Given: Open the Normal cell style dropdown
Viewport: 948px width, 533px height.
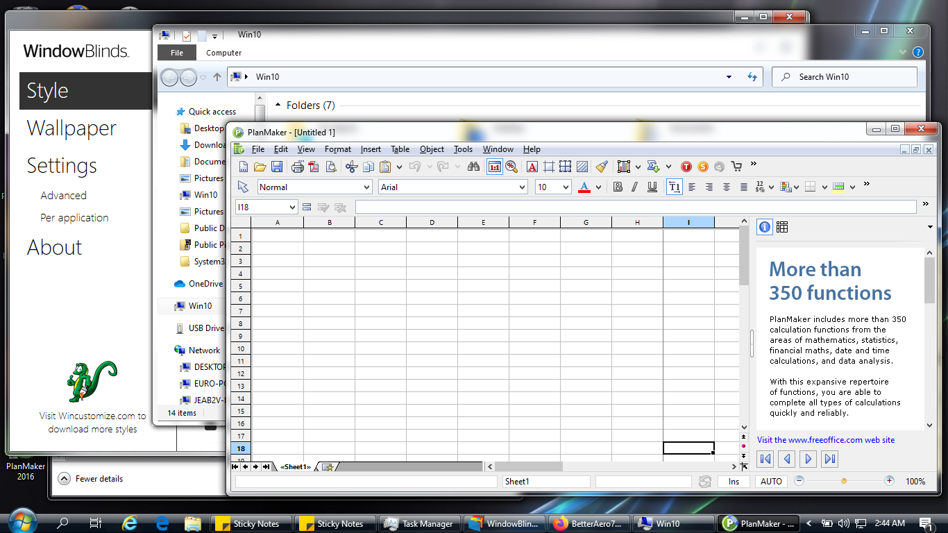Looking at the screenshot, I should (x=367, y=187).
